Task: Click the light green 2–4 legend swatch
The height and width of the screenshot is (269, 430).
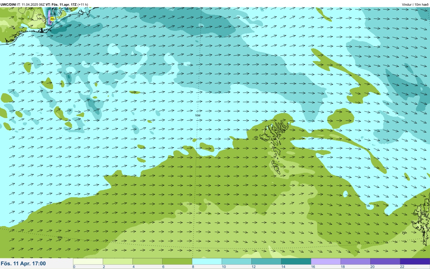Action: [118, 261]
